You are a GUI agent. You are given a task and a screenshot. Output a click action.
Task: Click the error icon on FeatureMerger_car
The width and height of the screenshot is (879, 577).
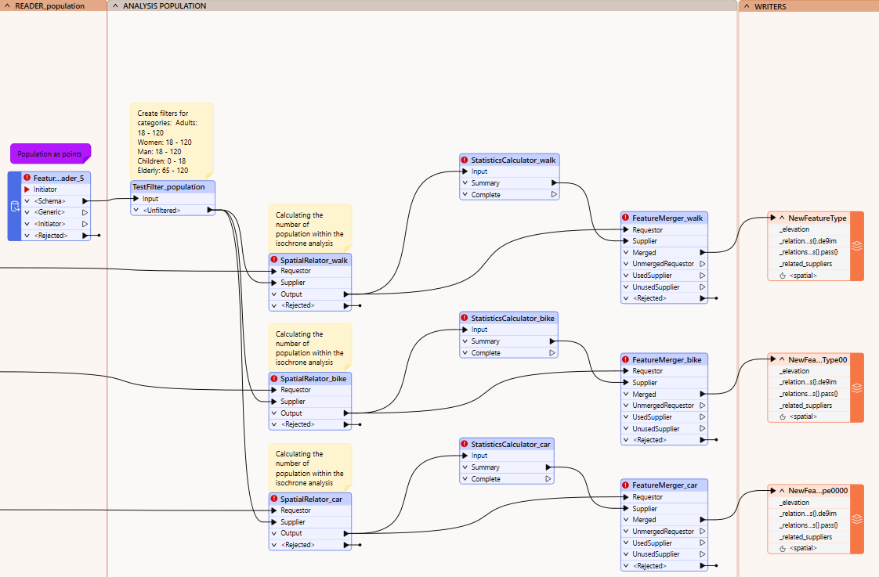[626, 485]
